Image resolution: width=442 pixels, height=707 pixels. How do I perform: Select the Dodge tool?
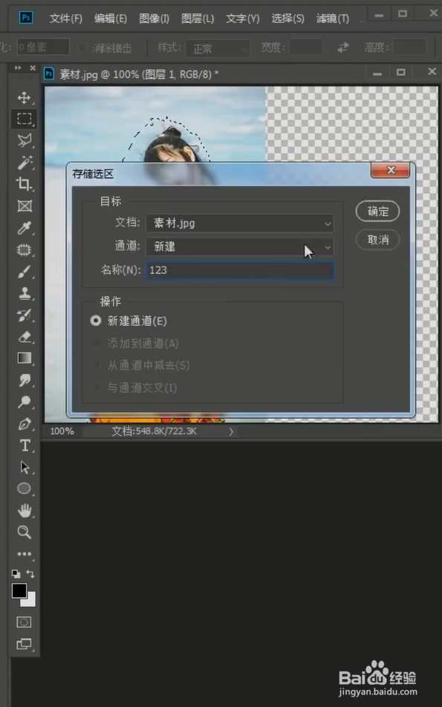pos(24,402)
